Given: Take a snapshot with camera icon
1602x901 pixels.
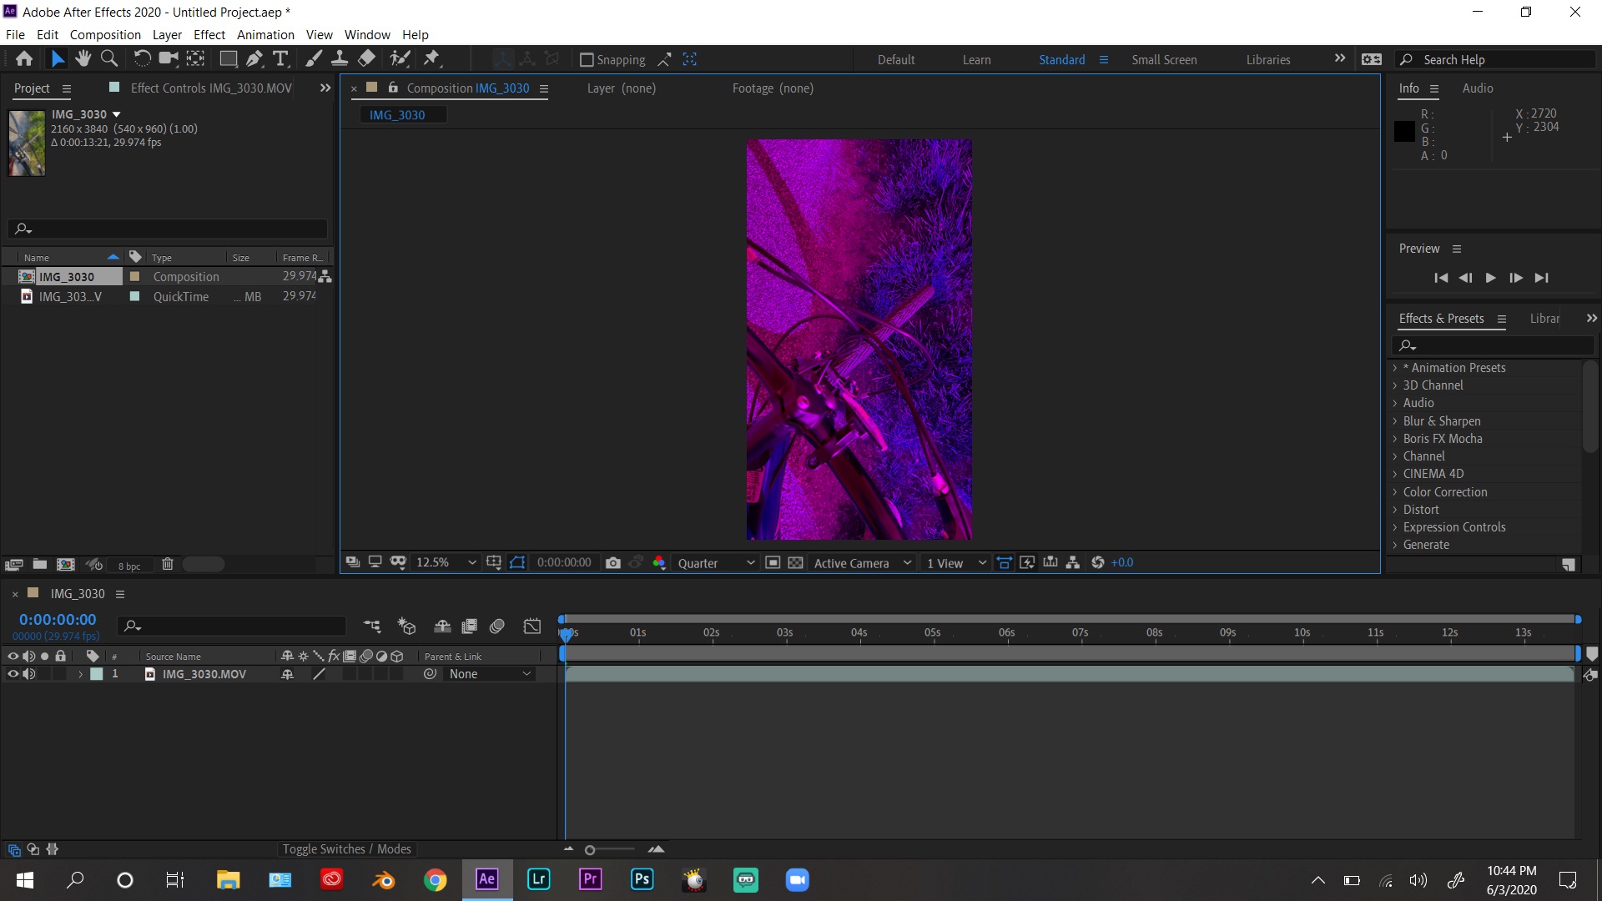Looking at the screenshot, I should click(x=613, y=563).
